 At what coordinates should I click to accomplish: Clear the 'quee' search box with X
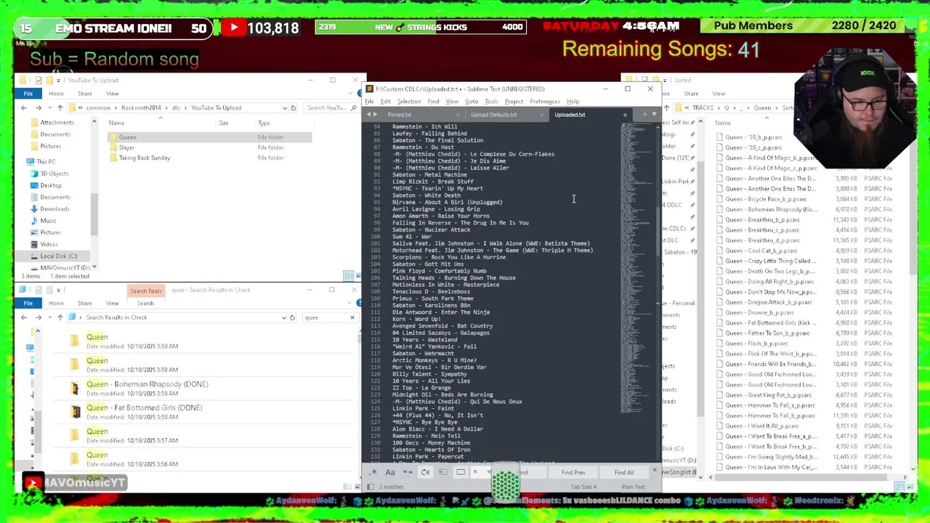(x=352, y=317)
